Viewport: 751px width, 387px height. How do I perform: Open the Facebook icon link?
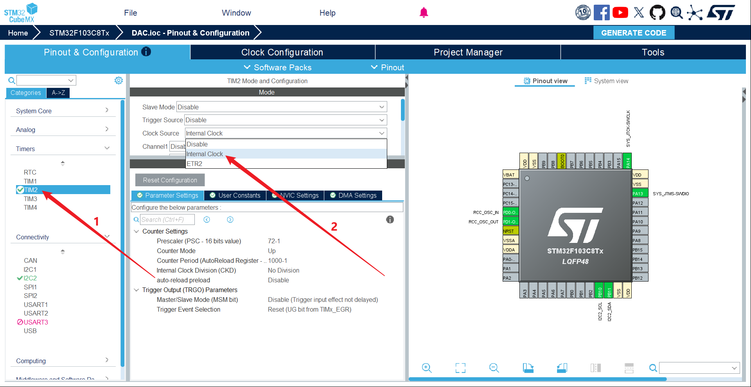click(x=602, y=12)
